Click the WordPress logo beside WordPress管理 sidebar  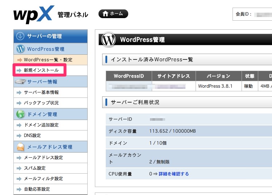(21, 49)
